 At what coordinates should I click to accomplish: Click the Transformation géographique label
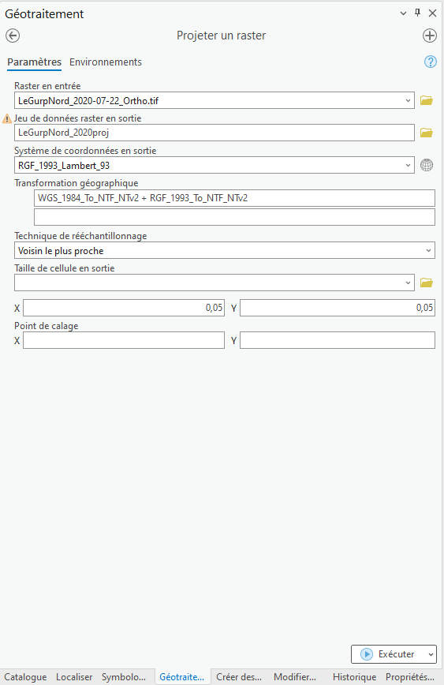[x=76, y=183]
